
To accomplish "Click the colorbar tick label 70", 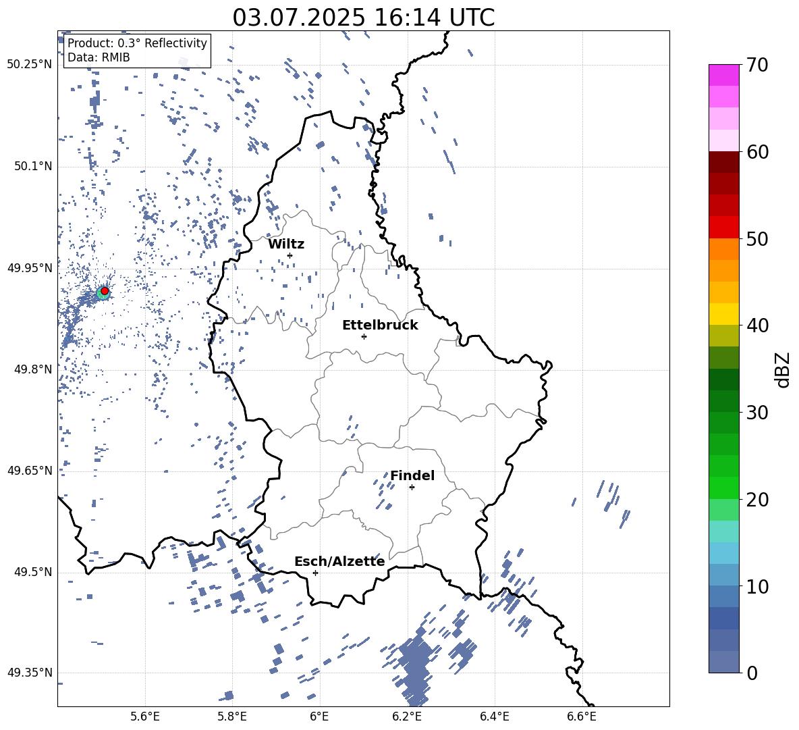I will 757,65.
